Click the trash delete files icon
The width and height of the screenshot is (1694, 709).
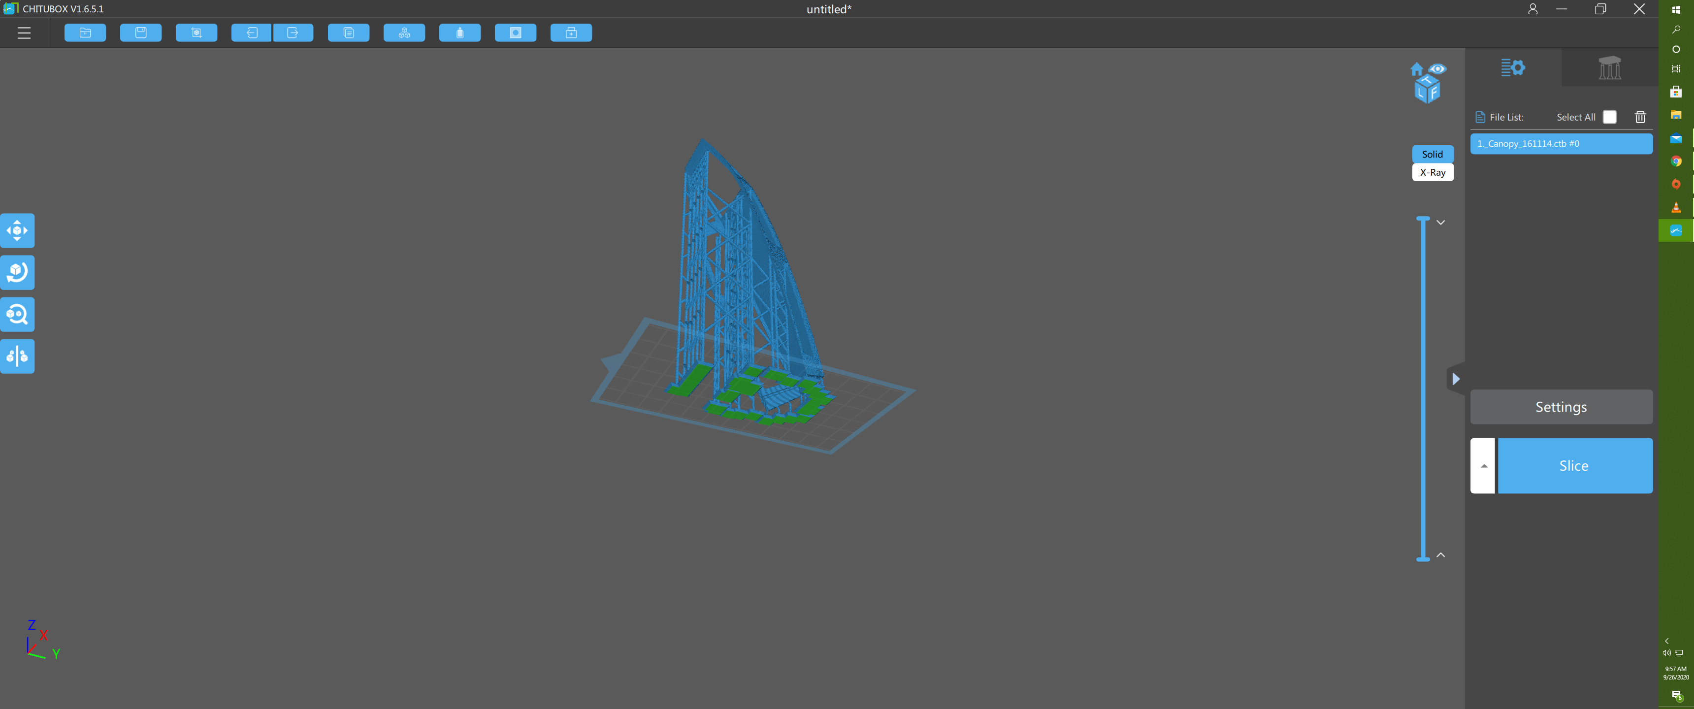click(1640, 117)
